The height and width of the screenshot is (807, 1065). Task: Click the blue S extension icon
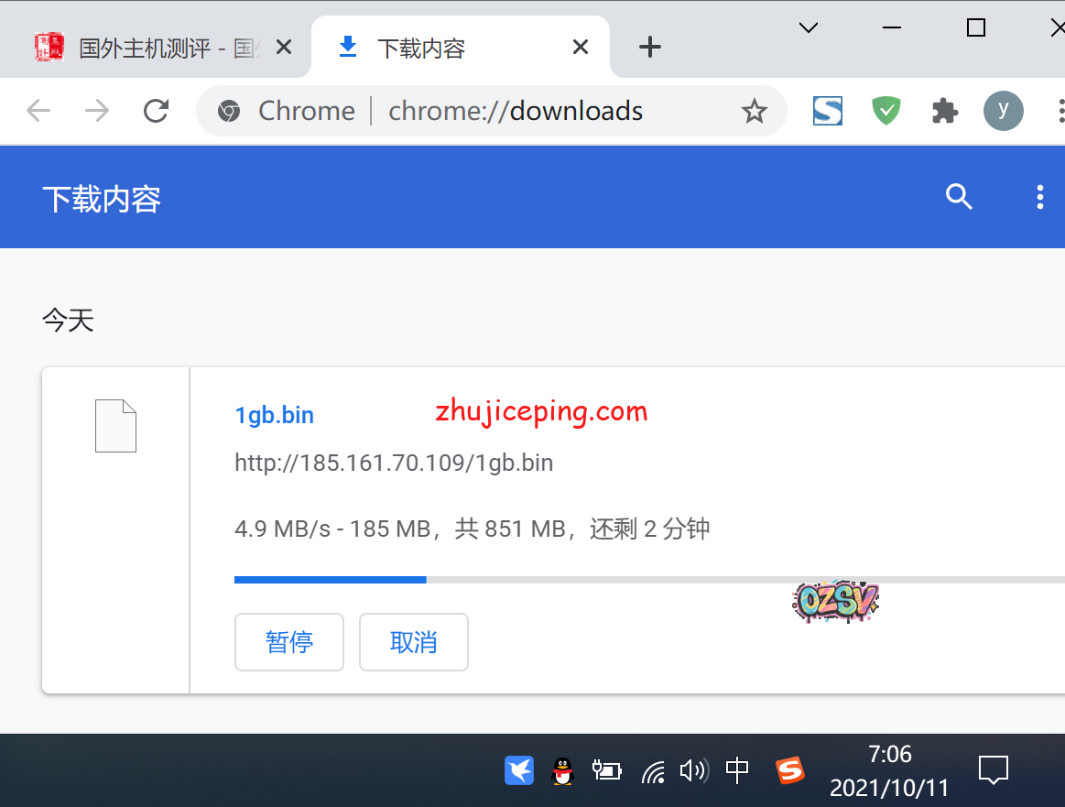[x=827, y=111]
